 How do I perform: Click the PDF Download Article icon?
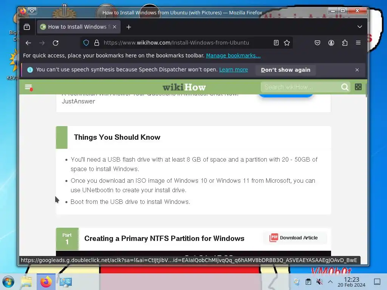[274, 238]
